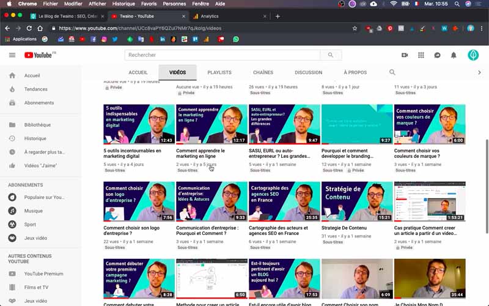Open Cartographie des agences SEO thumbnail

pos(284,201)
